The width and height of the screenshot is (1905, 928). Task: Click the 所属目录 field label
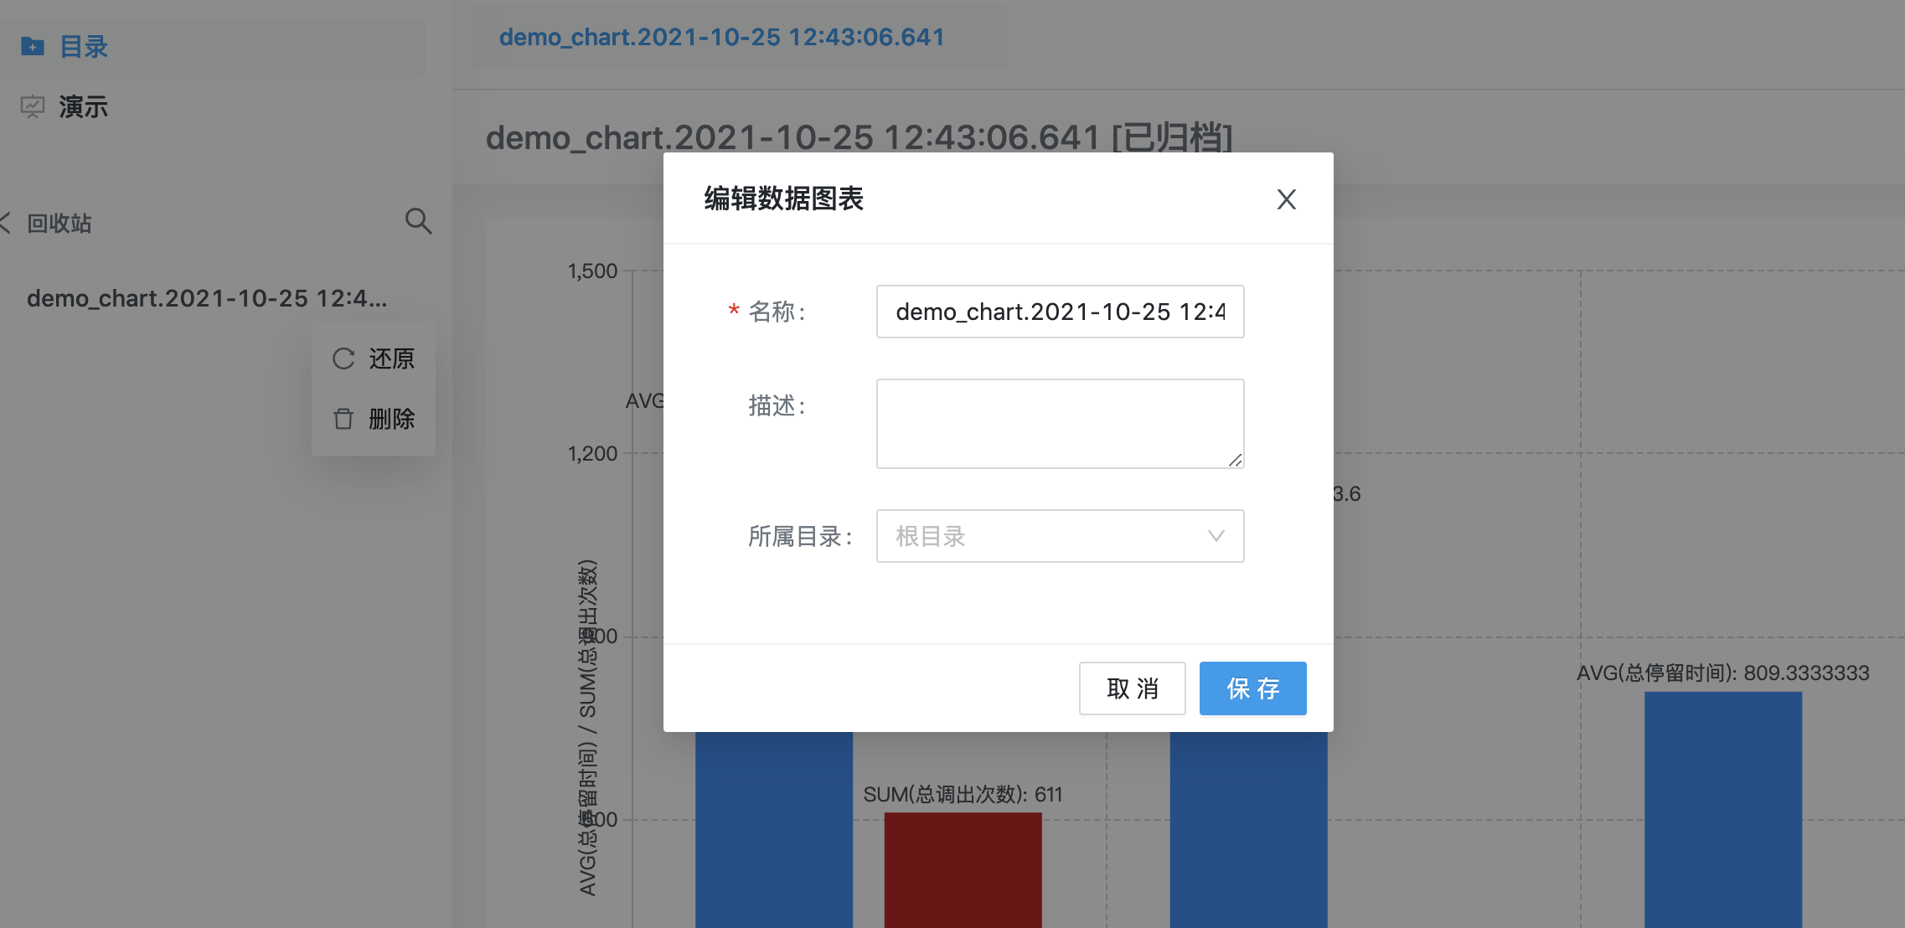(x=800, y=536)
